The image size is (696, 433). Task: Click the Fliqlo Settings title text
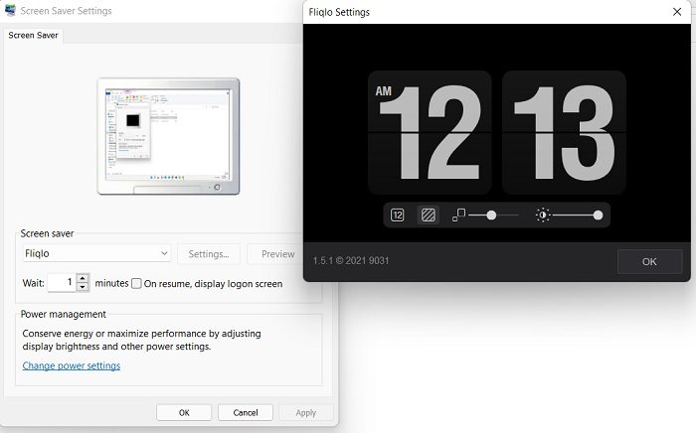(339, 12)
